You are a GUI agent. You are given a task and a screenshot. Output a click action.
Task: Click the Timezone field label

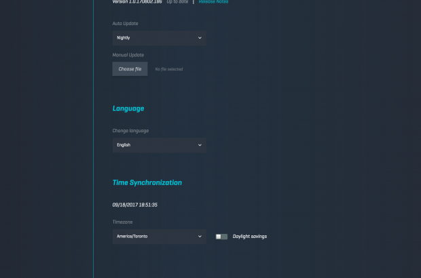pyautogui.click(x=123, y=222)
